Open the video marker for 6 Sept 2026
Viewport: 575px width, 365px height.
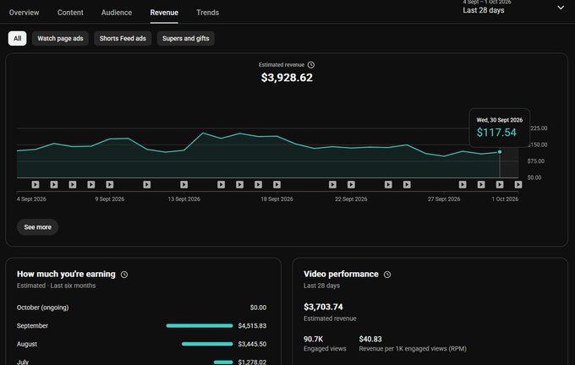tap(54, 184)
